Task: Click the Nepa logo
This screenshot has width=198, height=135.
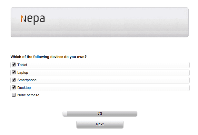Action: (32, 20)
